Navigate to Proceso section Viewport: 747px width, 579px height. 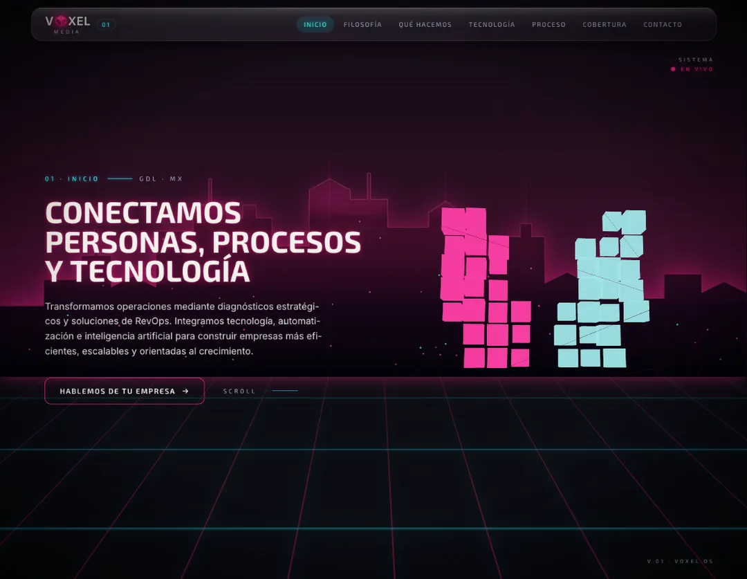point(548,24)
